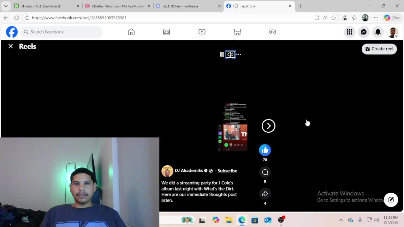Share the reel
The height and width of the screenshot is (227, 404).
pyautogui.click(x=265, y=194)
